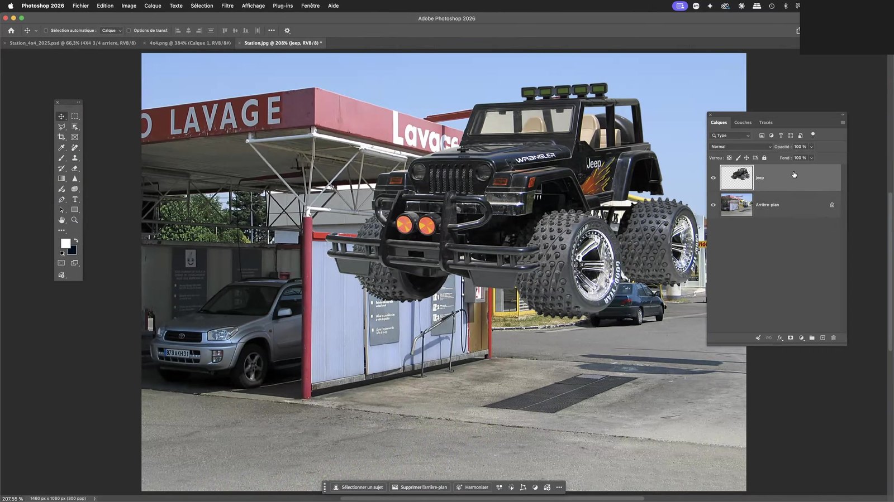Image resolution: width=894 pixels, height=502 pixels.
Task: Open the Filtre menu
Action: pyautogui.click(x=227, y=6)
